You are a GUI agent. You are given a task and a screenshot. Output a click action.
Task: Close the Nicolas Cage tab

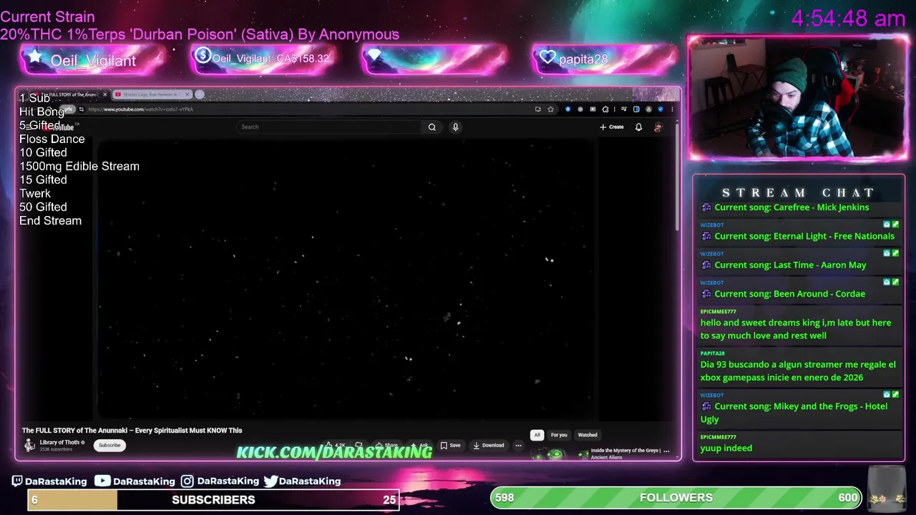point(187,94)
